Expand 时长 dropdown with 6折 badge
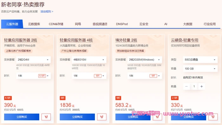Image resolution: width=222 pixels, height=125 pixels. (x=89, y=76)
